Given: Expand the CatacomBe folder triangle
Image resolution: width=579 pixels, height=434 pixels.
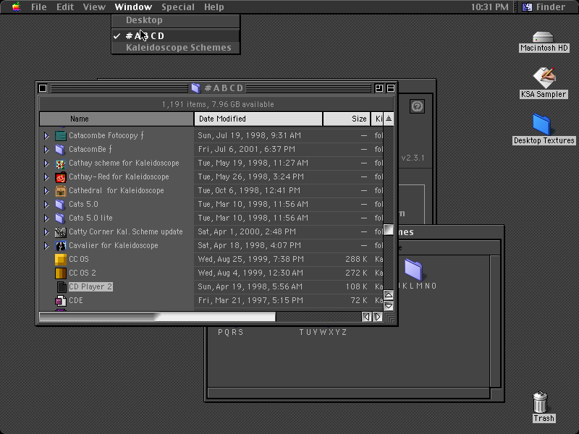Looking at the screenshot, I should coord(46,149).
